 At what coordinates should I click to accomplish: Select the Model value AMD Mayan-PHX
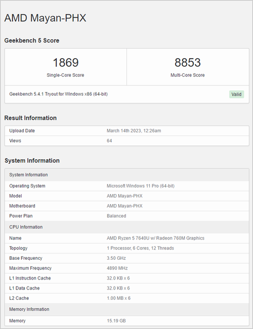[124, 196]
